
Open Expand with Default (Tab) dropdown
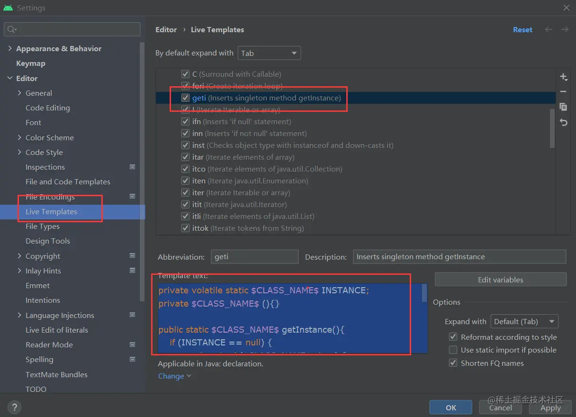[x=524, y=321]
